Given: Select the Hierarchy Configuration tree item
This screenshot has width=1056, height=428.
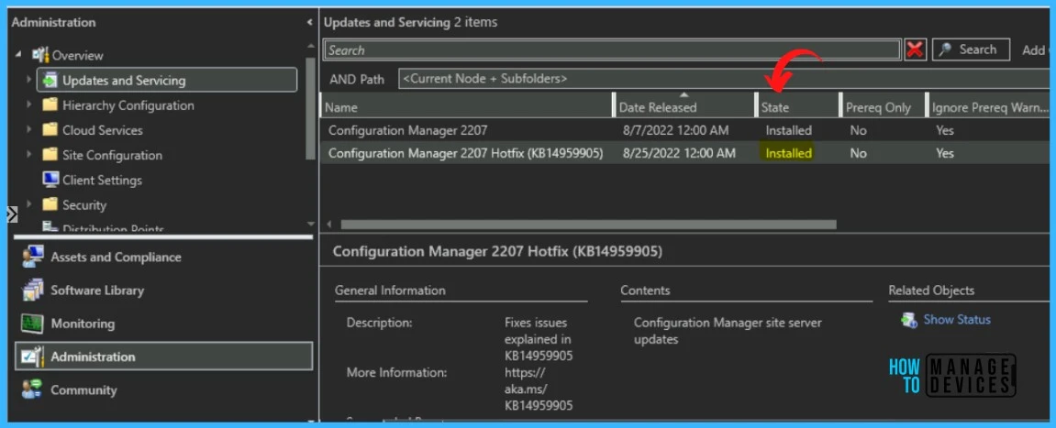Looking at the screenshot, I should coord(128,105).
